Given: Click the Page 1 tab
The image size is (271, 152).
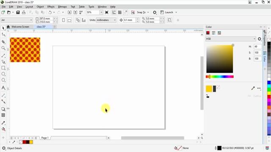Looking at the screenshot, I should (45, 138).
